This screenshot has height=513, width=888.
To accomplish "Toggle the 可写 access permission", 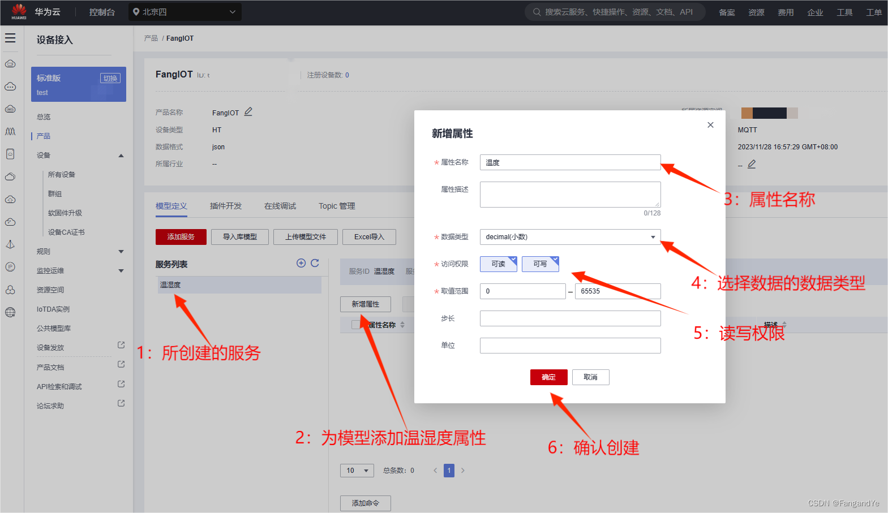I will (x=540, y=264).
